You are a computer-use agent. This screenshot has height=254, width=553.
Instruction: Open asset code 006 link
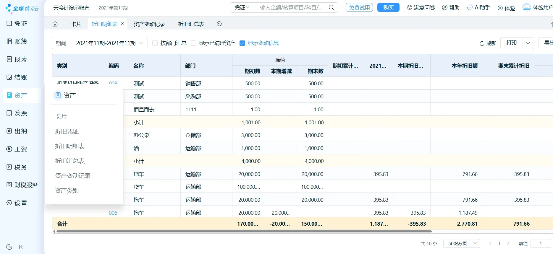113,213
